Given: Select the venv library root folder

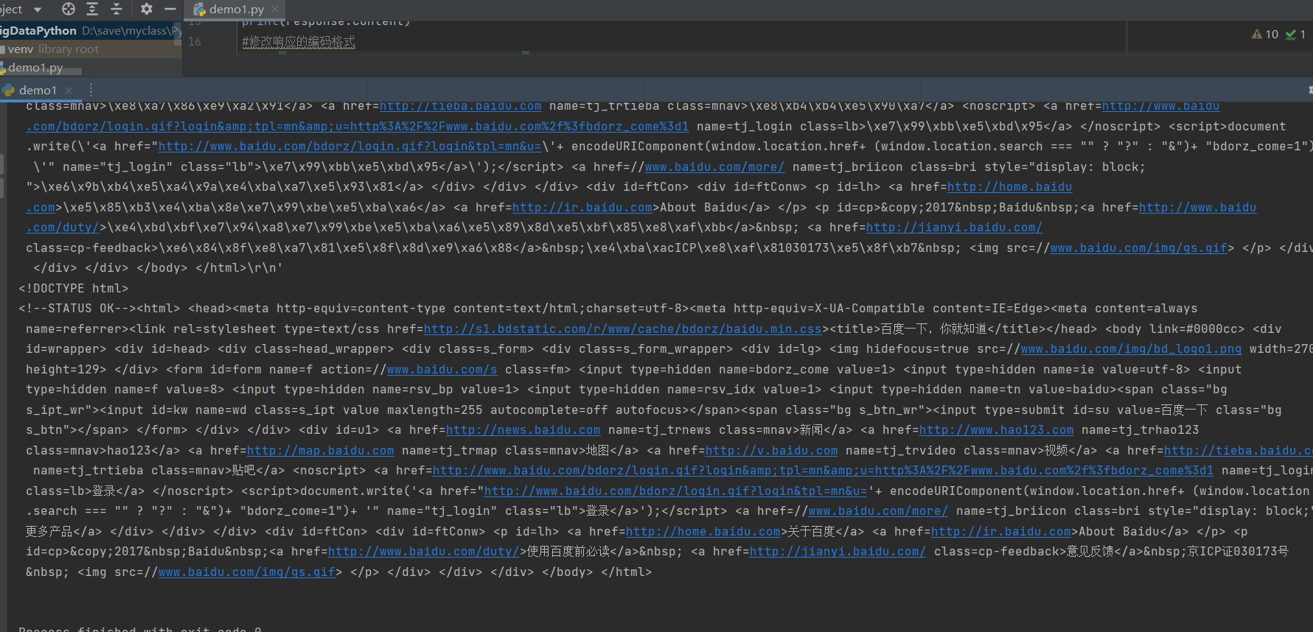Looking at the screenshot, I should pyautogui.click(x=90, y=49).
